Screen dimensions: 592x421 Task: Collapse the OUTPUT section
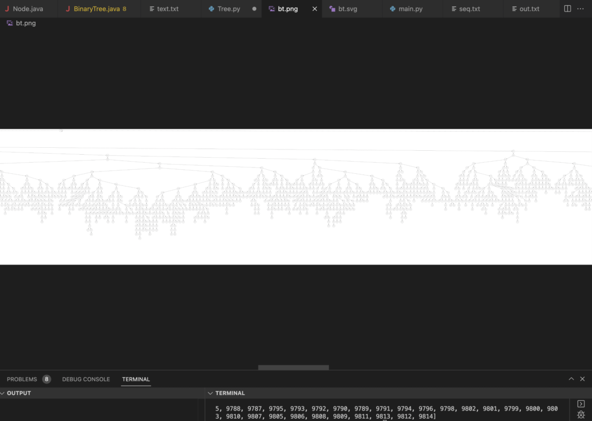(x=2, y=393)
